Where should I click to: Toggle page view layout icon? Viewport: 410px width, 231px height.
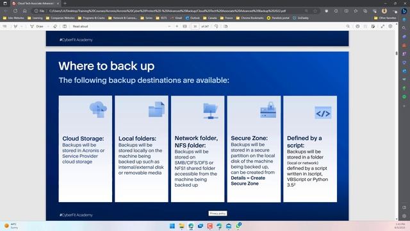65,26
